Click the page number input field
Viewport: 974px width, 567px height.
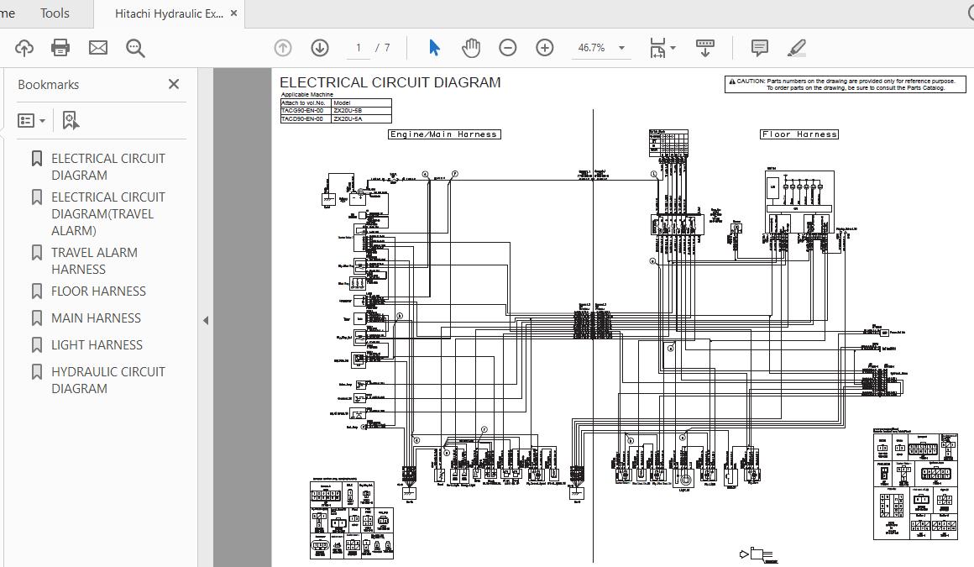pos(359,48)
